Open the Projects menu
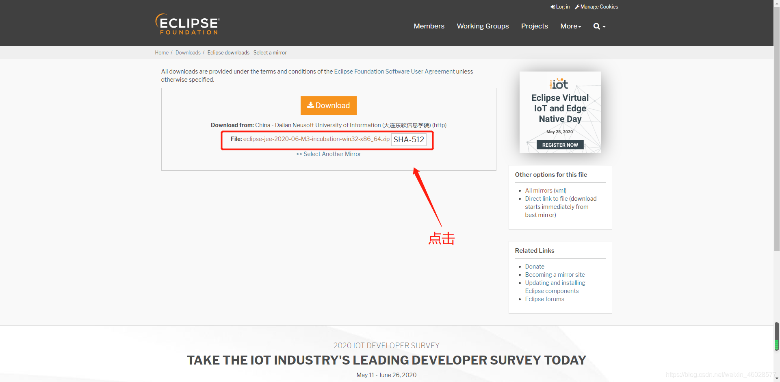 click(535, 26)
